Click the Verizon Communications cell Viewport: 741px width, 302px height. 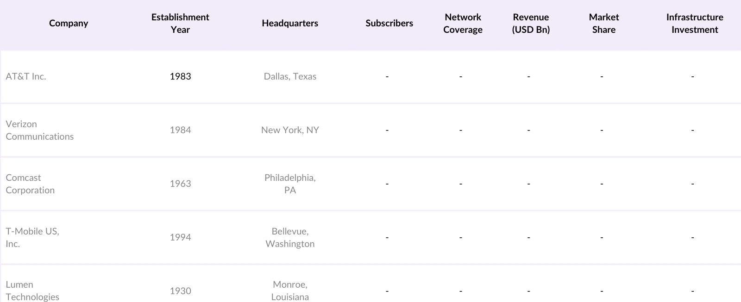point(39,130)
